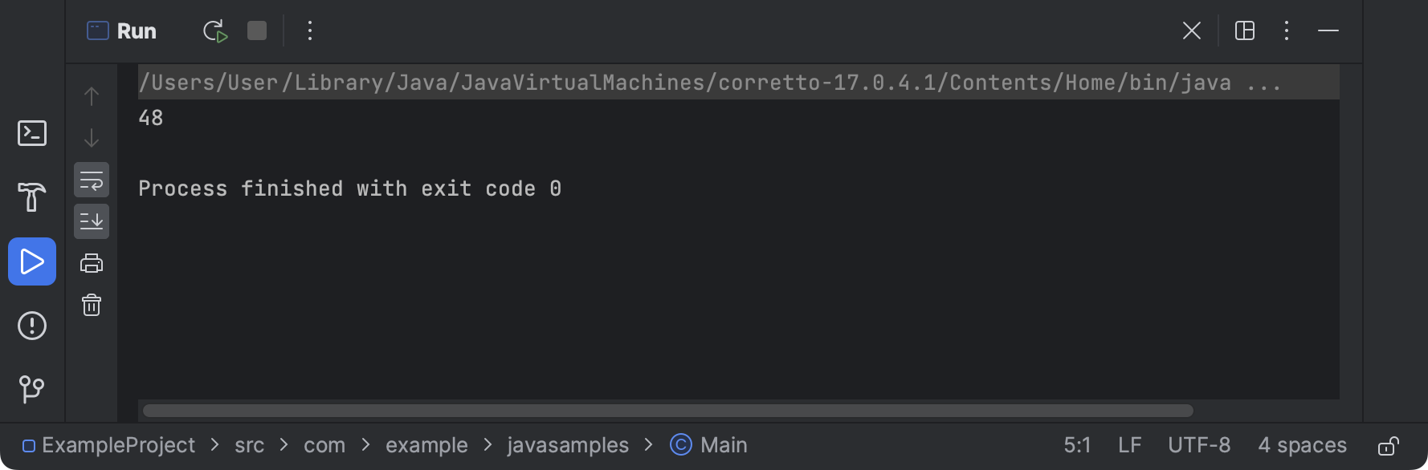Click the 5:1 line column indicator
Screen dimensions: 1428x470
pyautogui.click(x=1077, y=445)
